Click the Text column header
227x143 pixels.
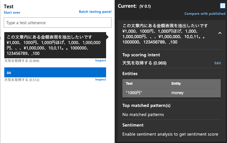(129, 84)
